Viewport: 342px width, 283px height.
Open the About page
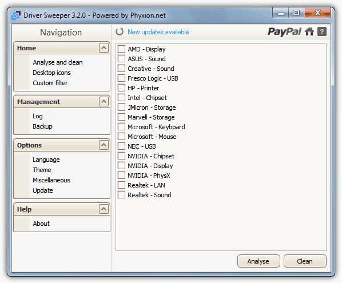(41, 224)
